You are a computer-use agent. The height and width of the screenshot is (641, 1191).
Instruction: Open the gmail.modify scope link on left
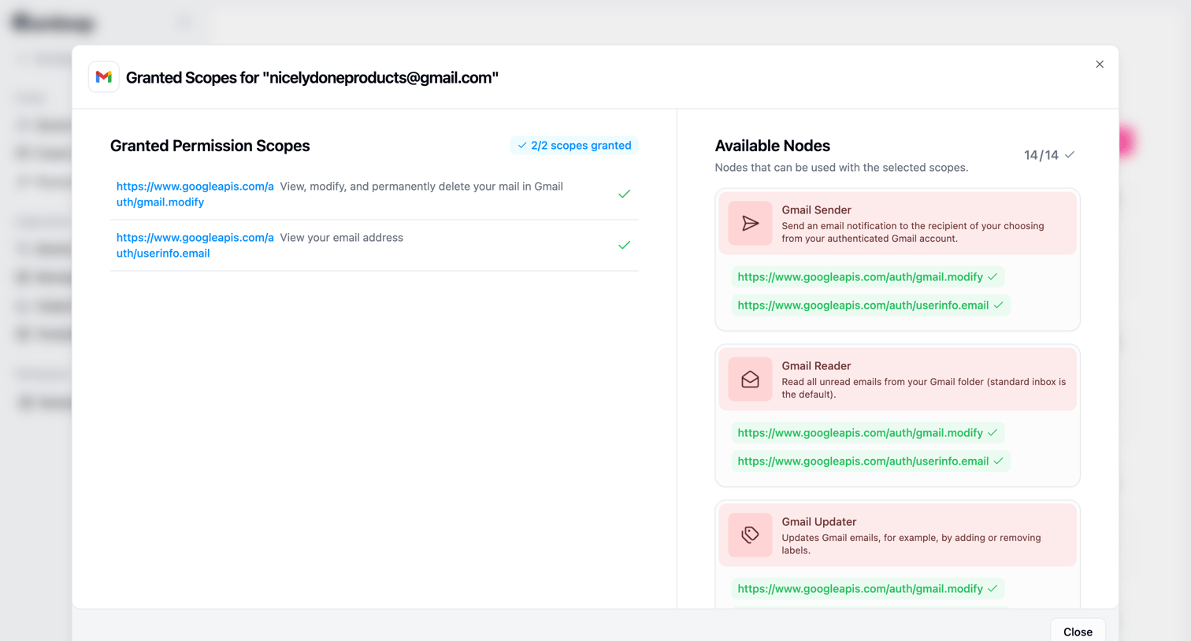[195, 195]
